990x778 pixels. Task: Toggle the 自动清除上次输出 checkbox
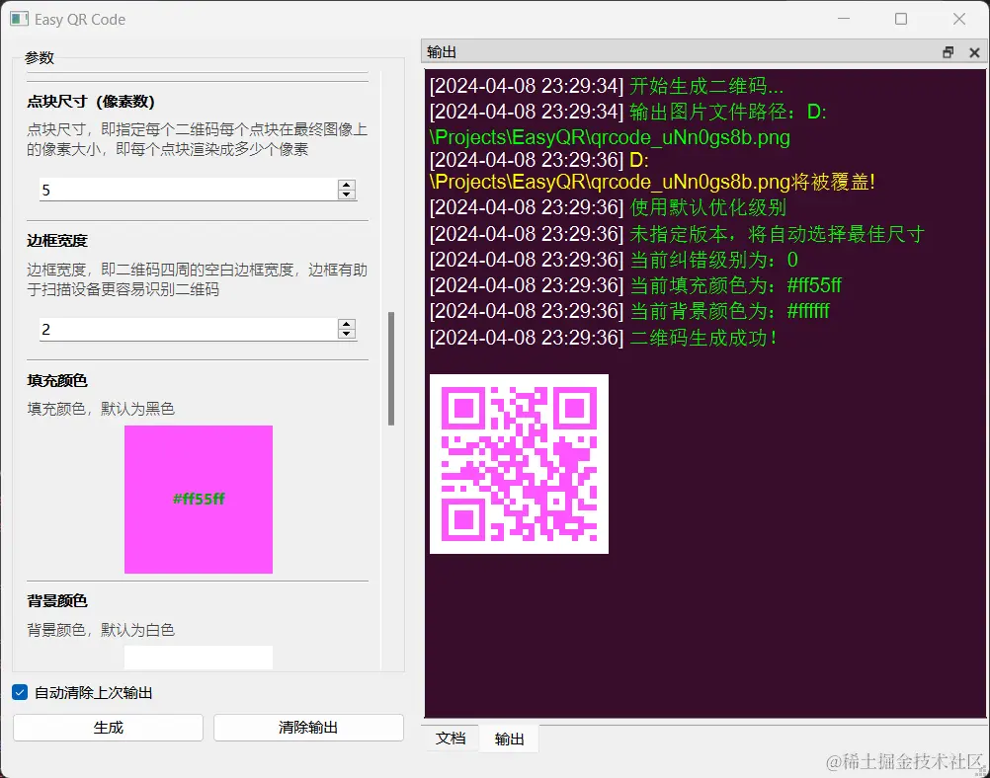[x=20, y=692]
